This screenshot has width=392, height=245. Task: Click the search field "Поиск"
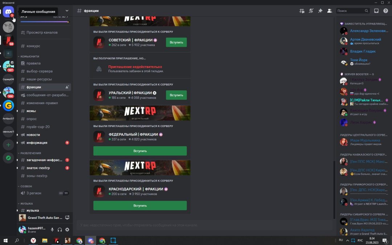pyautogui.click(x=353, y=11)
